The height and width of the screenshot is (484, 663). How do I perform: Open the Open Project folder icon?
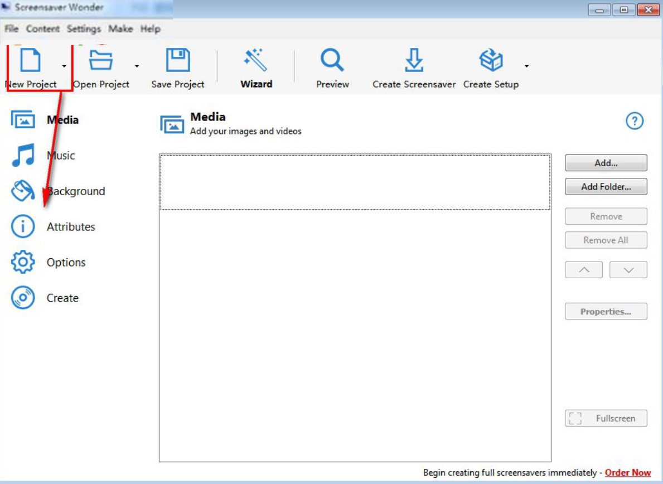point(101,60)
